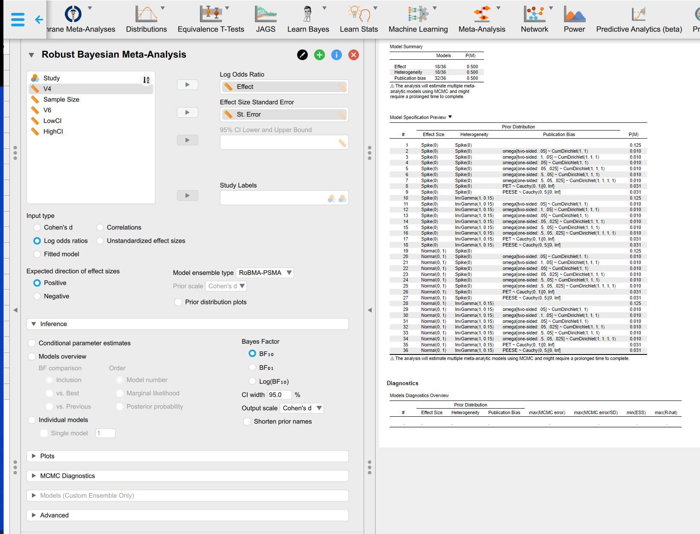The image size is (700, 534).
Task: Click the Diagnostics heading in results
Action: coord(402,383)
